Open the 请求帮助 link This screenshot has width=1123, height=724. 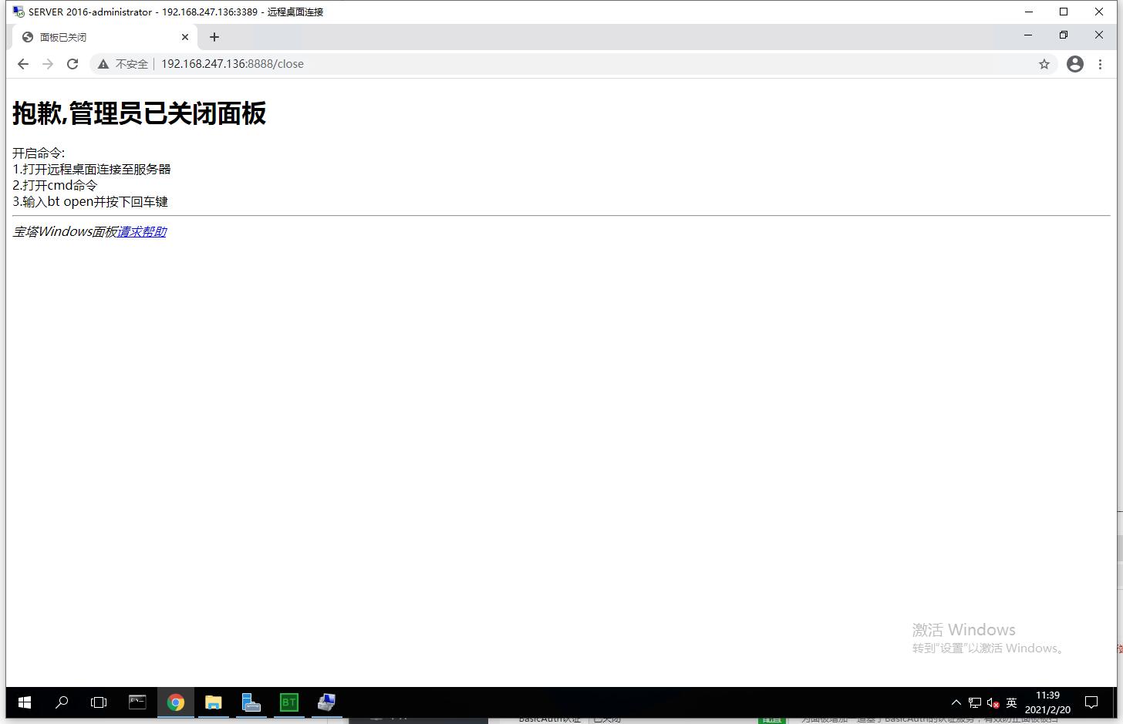[x=142, y=231]
